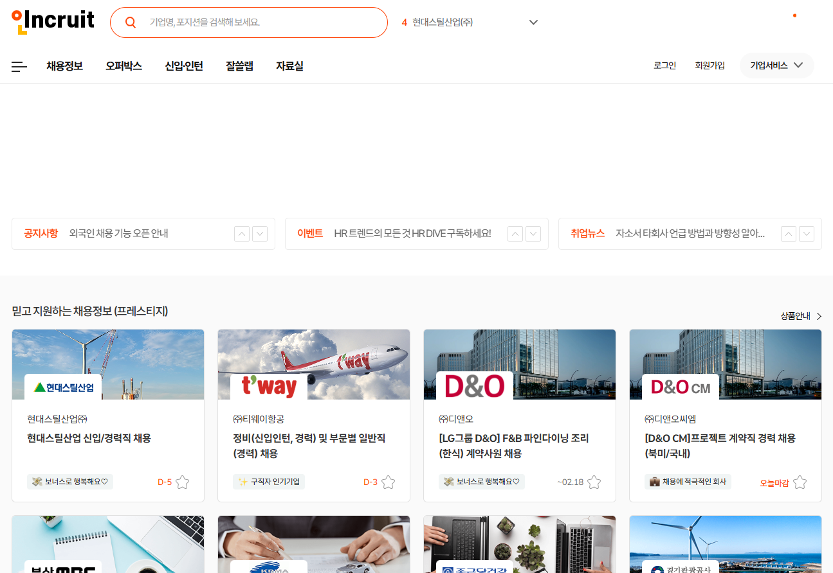Screen dimensions: 833x573
Task: Show previous 이벤트 item with up arrow
Action: 515,234
